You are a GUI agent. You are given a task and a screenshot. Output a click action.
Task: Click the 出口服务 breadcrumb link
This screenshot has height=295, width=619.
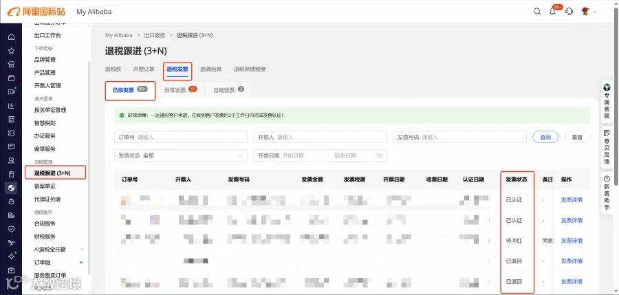click(154, 35)
